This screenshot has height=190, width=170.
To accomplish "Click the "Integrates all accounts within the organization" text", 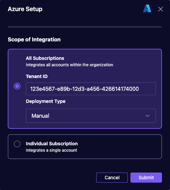I will 69,65.
